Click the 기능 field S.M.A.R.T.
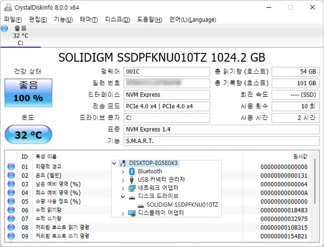Screen dimensions: 324x247 (222, 141)
